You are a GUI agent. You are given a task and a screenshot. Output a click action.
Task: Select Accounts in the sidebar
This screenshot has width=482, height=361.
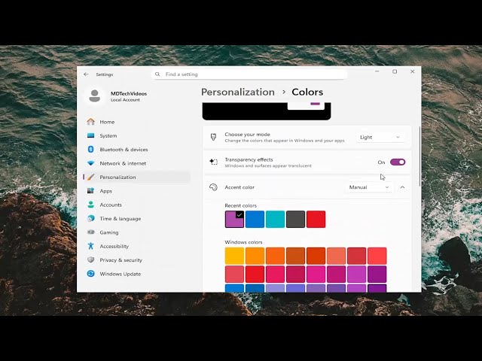tap(136, 205)
